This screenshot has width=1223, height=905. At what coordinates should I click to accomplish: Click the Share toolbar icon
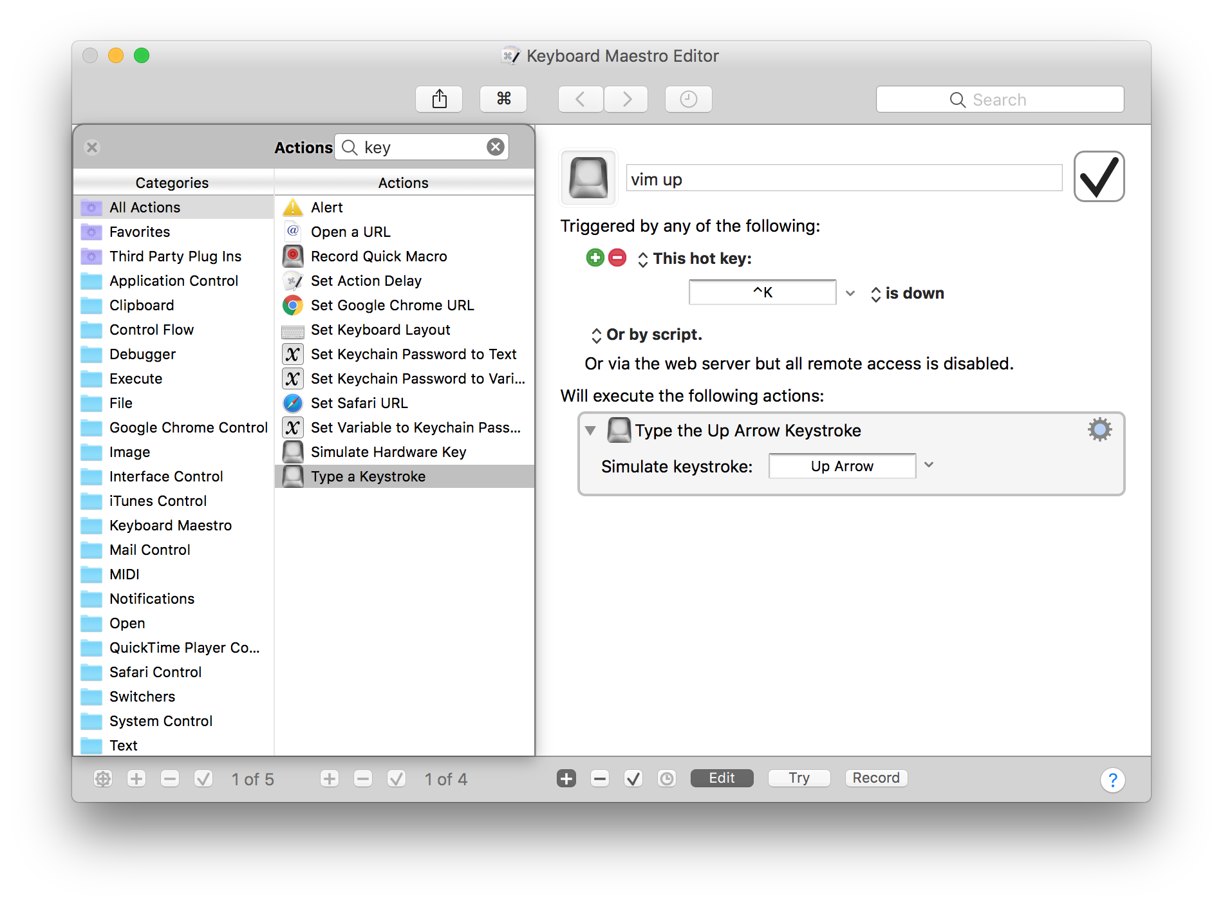[439, 99]
